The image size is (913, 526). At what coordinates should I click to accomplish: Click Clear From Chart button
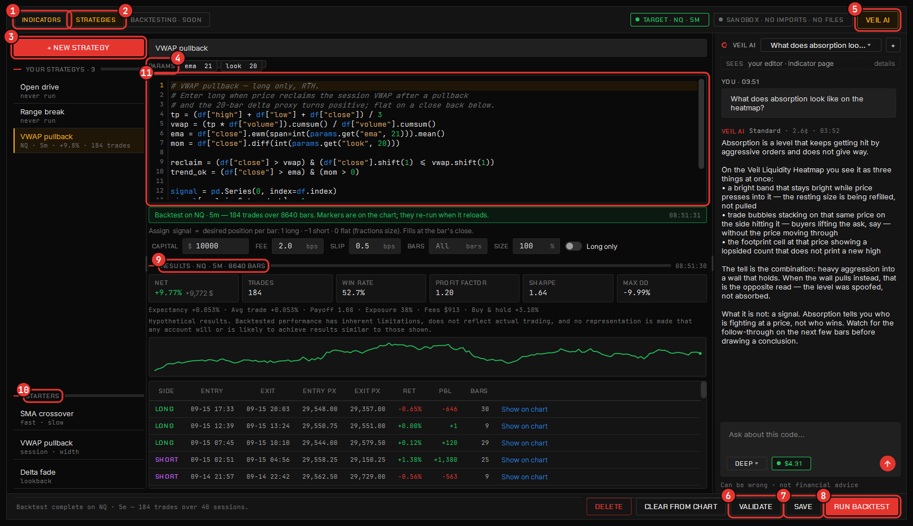(x=681, y=507)
